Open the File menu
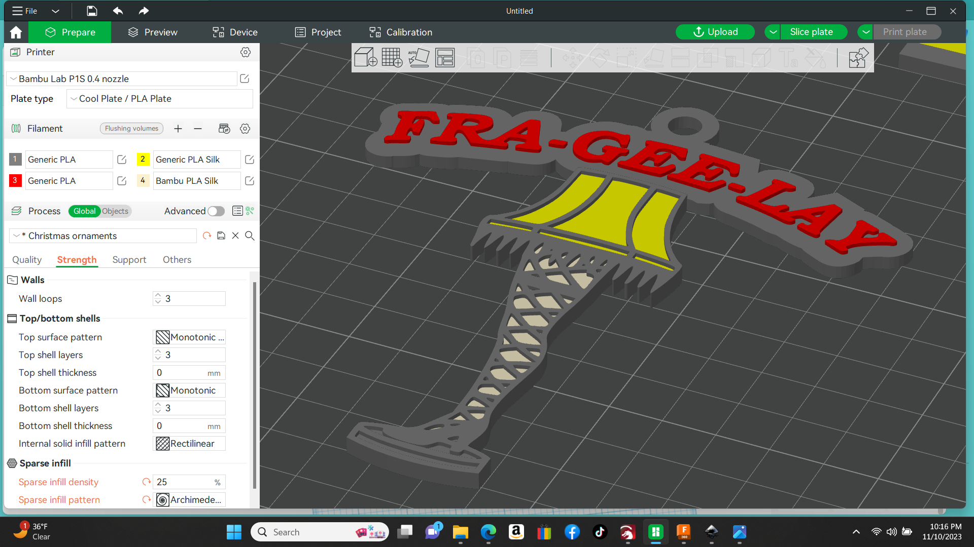Image resolution: width=974 pixels, height=547 pixels. point(25,11)
